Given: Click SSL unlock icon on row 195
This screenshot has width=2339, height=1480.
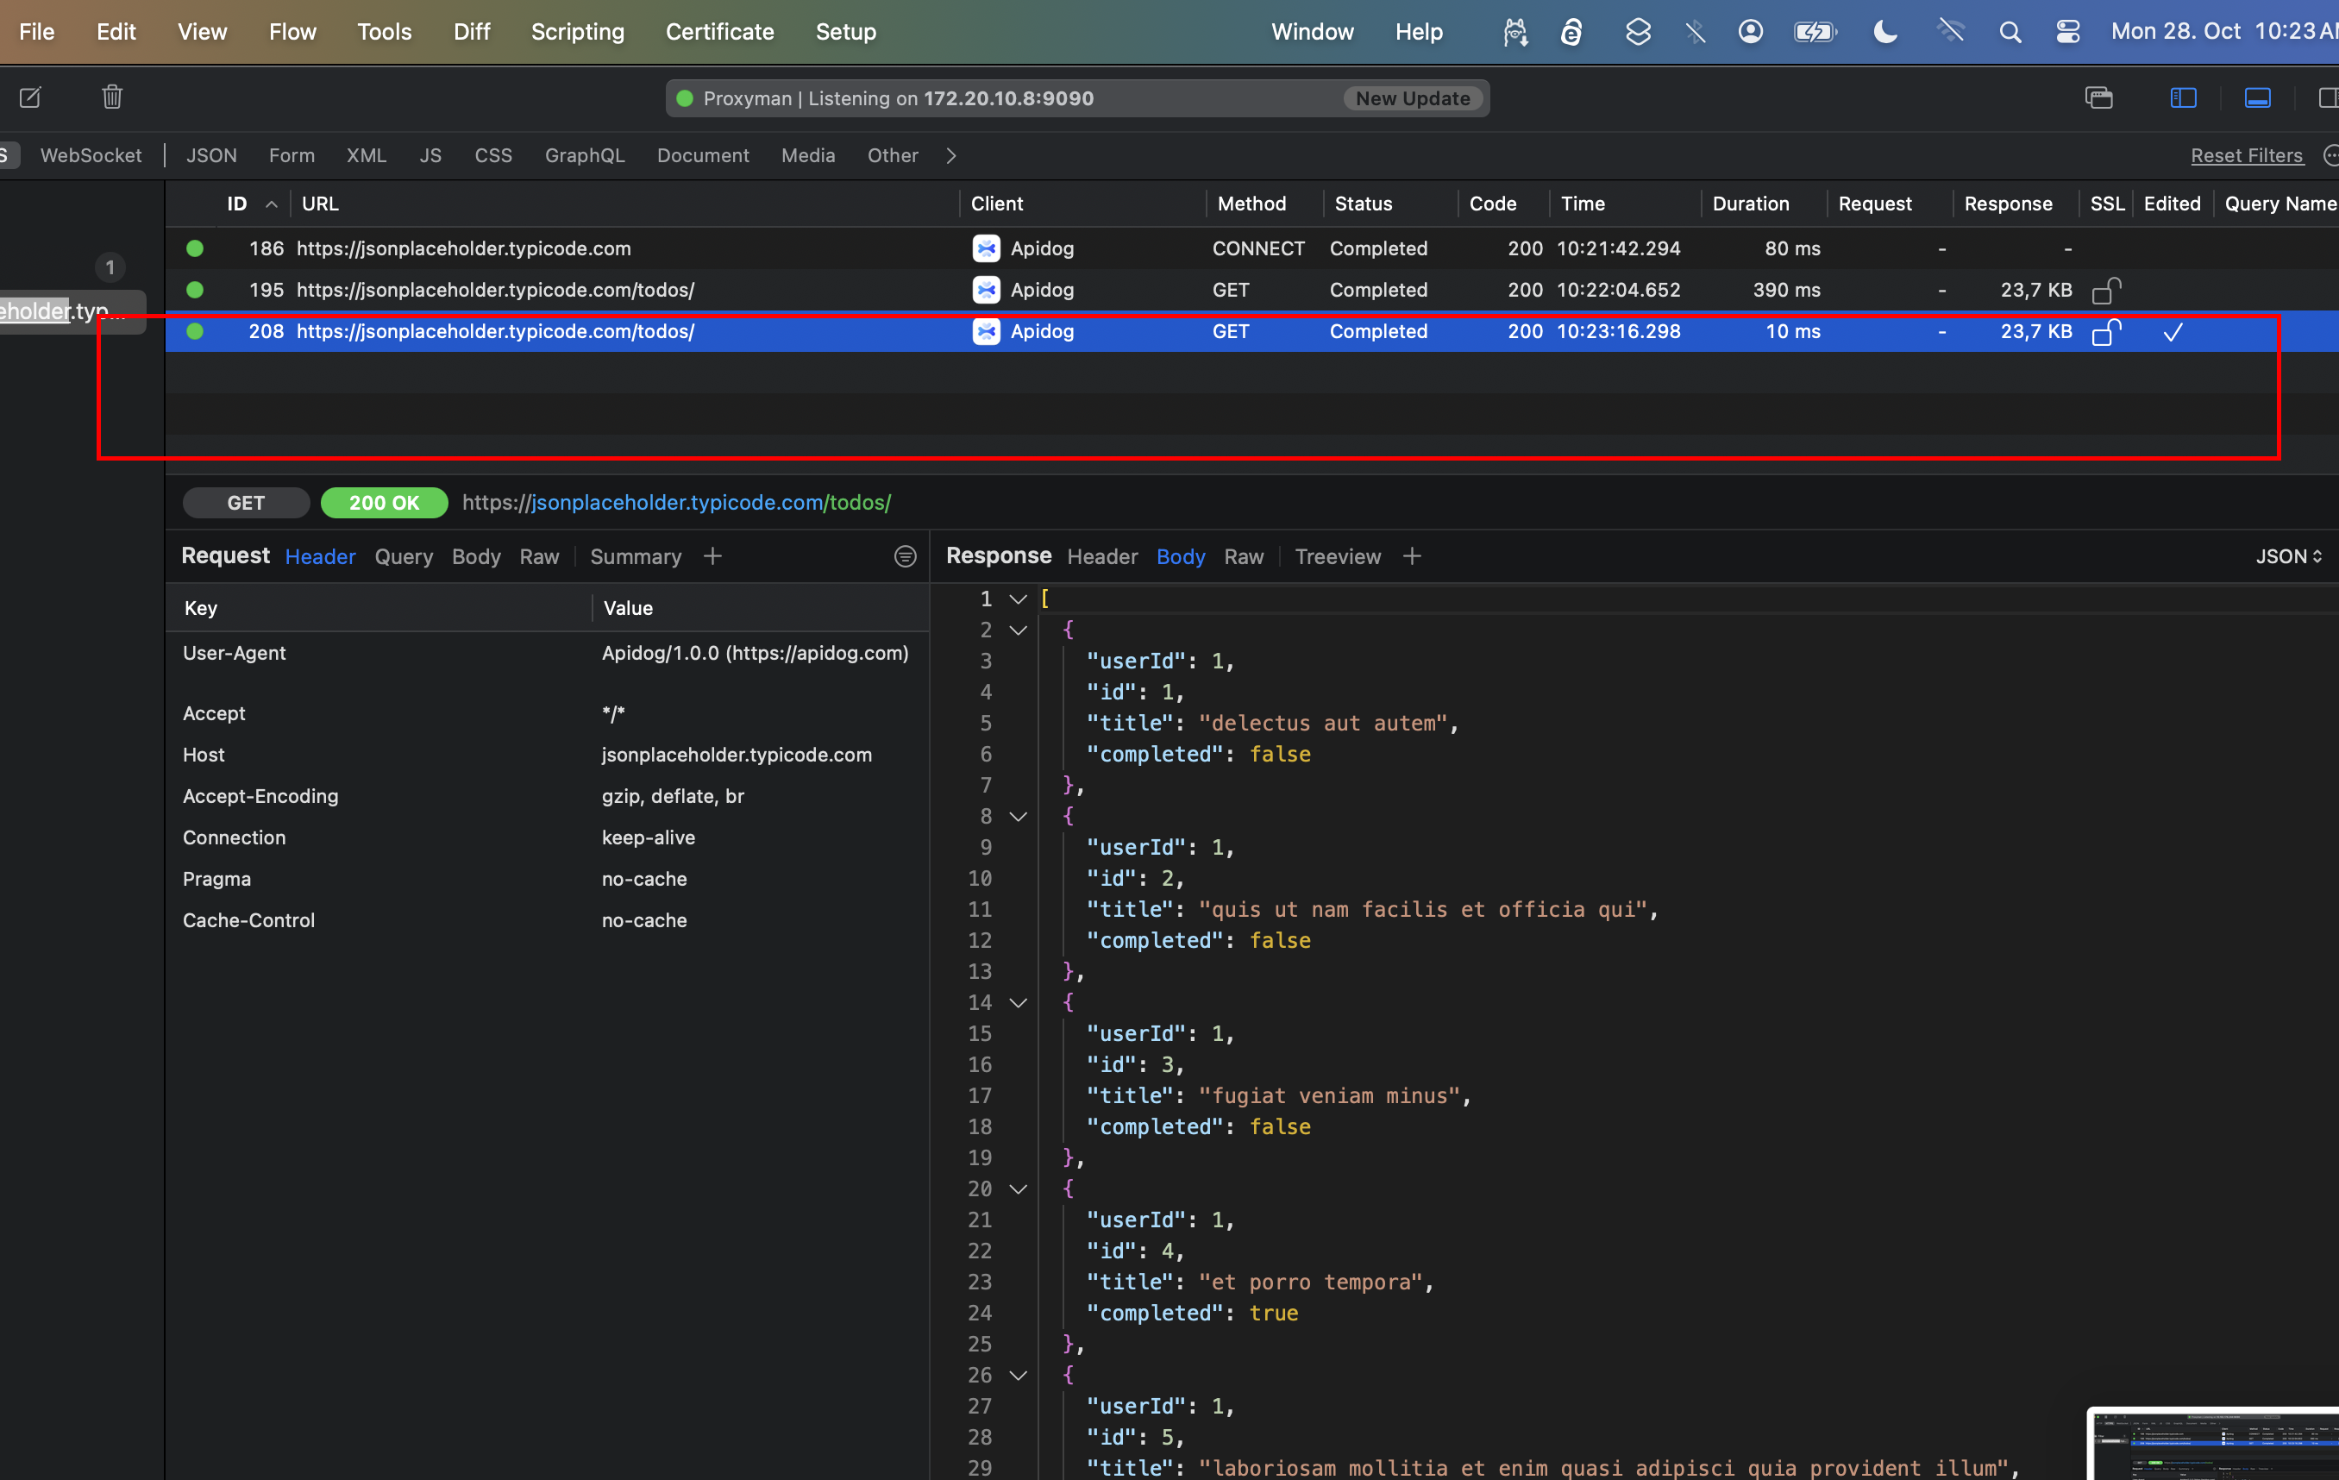Looking at the screenshot, I should (x=2105, y=291).
